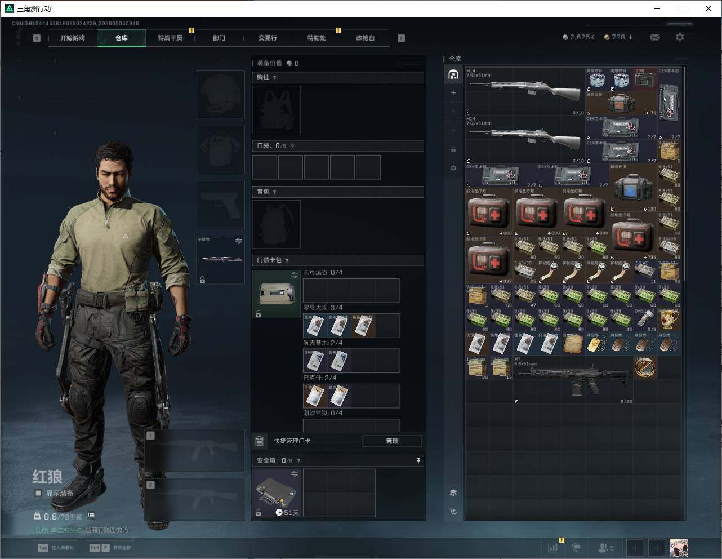
Task: Select the .50 AE ammo stack of 11
Action: [x=645, y=272]
